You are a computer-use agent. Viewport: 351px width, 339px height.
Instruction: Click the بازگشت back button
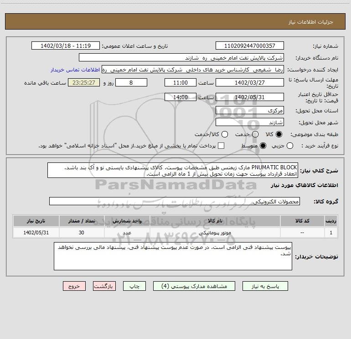(104, 286)
